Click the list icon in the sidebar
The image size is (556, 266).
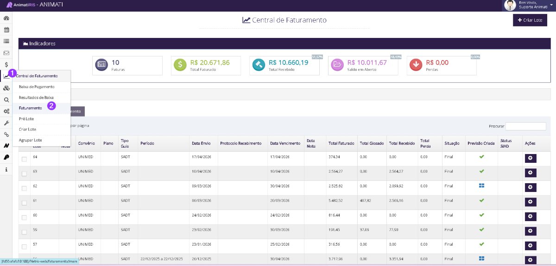6,41
